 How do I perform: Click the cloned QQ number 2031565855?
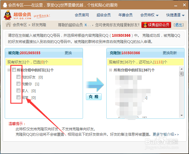coord(30,53)
